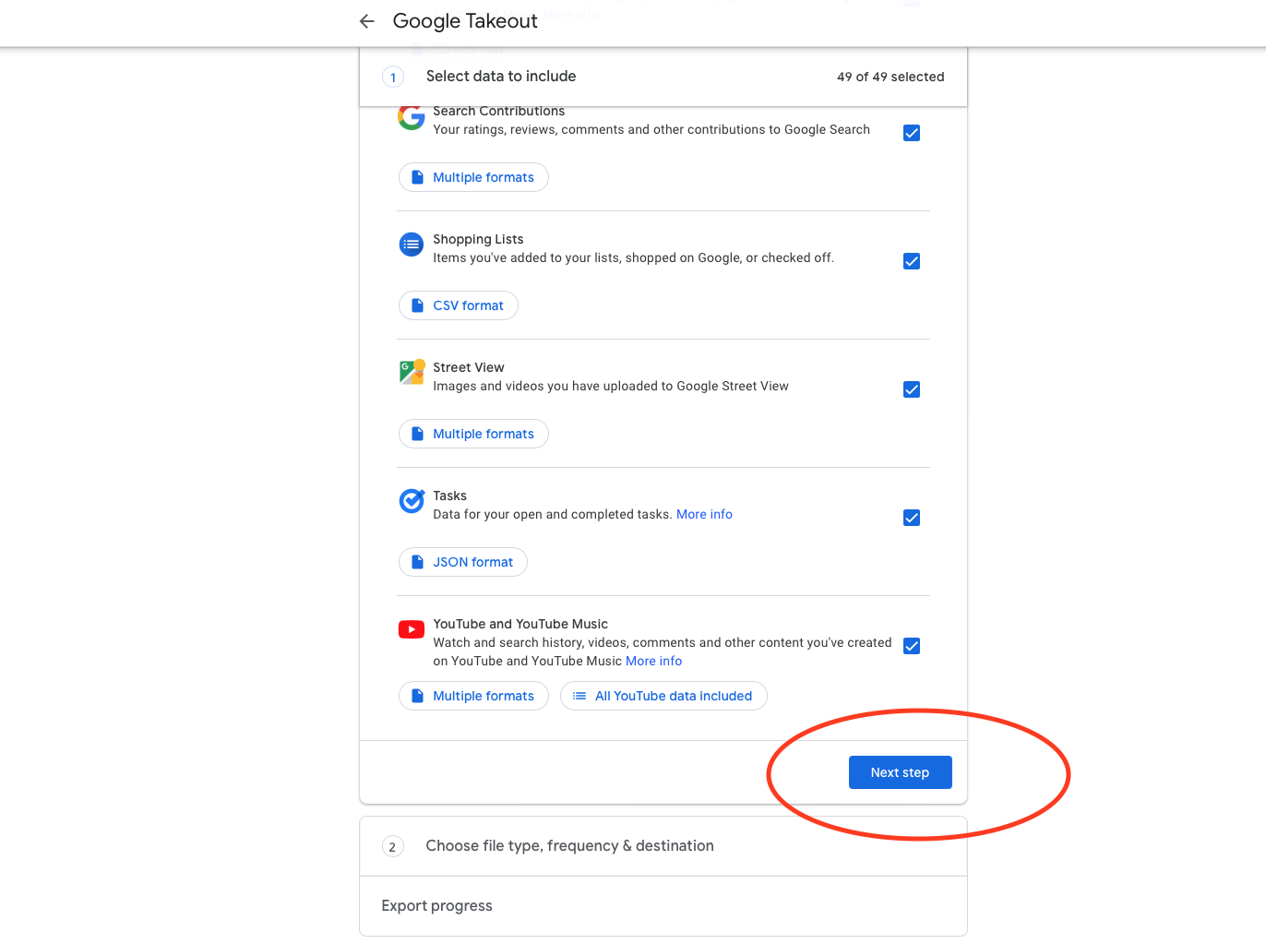Image resolution: width=1266 pixels, height=944 pixels.
Task: Click the step 1 number circle
Action: pos(393,77)
